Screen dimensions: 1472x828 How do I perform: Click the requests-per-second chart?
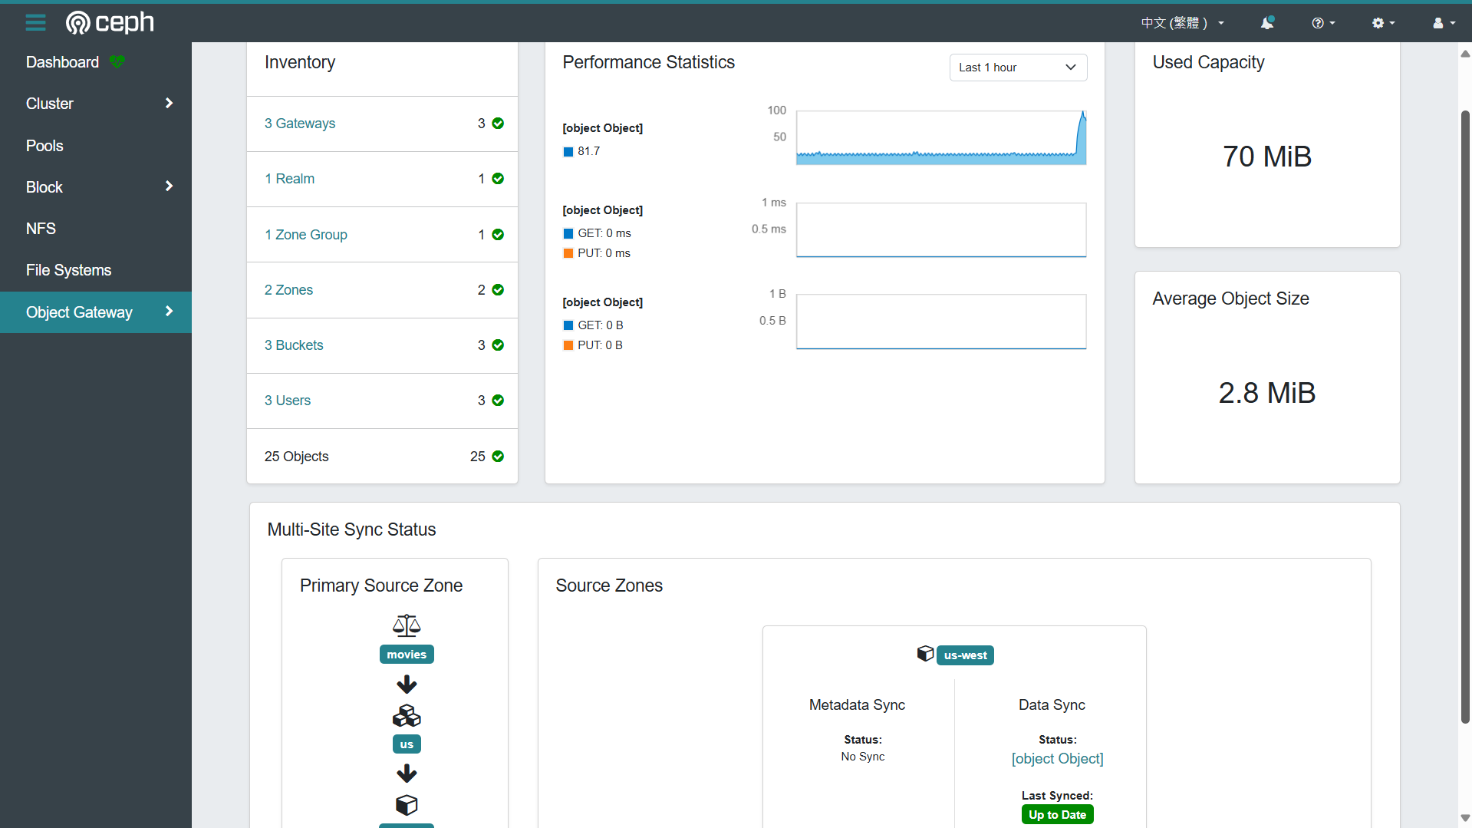point(941,137)
